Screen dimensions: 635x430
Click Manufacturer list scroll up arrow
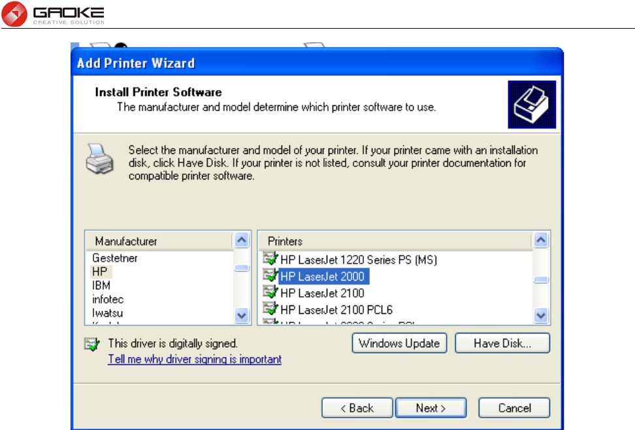click(242, 240)
